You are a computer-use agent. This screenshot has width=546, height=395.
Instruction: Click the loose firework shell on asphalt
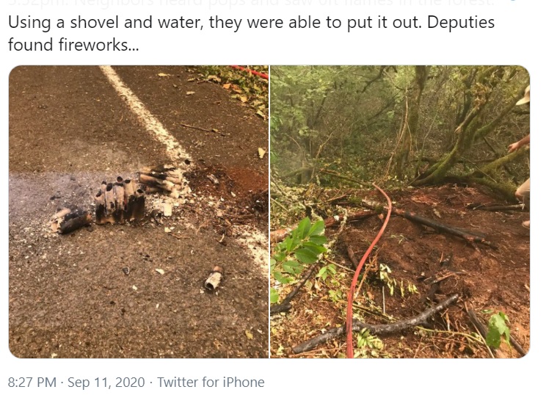[x=213, y=279]
